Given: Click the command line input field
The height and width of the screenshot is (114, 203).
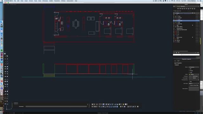Looking at the screenshot, I should tap(56, 106).
